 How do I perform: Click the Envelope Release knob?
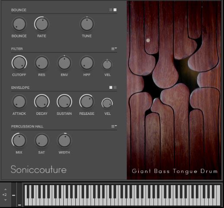tap(87, 102)
